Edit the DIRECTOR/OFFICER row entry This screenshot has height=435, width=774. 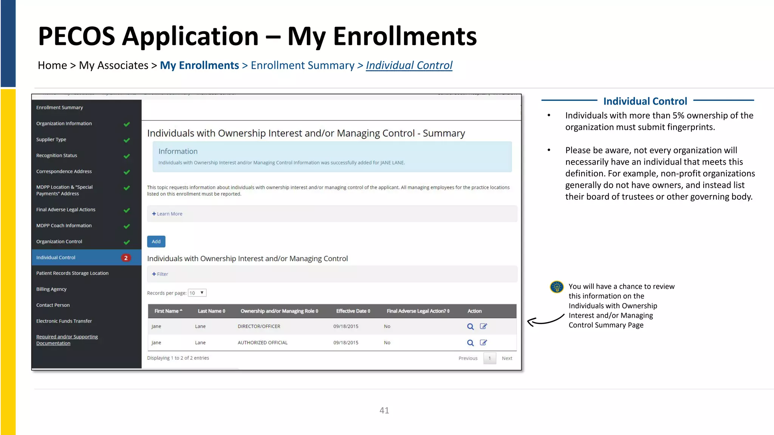click(483, 326)
